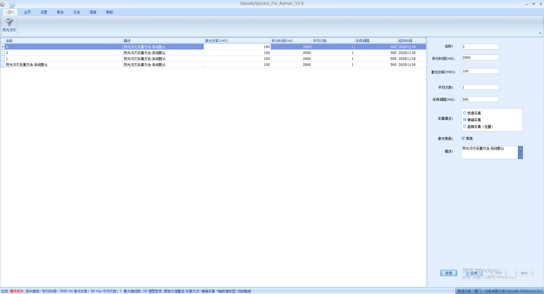Open the 语言 menu tab
The image size is (544, 294).
(93, 12)
